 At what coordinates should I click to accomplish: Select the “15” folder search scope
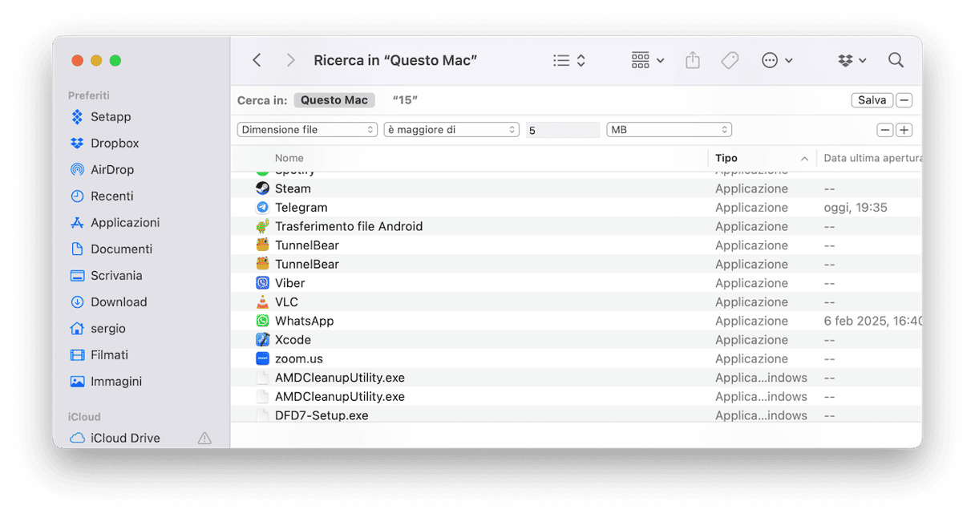click(x=405, y=100)
